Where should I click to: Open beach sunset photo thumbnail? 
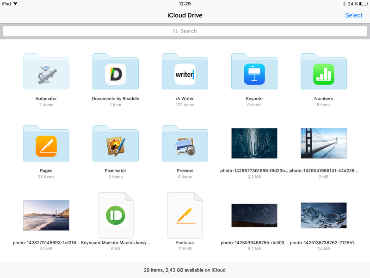click(x=46, y=215)
